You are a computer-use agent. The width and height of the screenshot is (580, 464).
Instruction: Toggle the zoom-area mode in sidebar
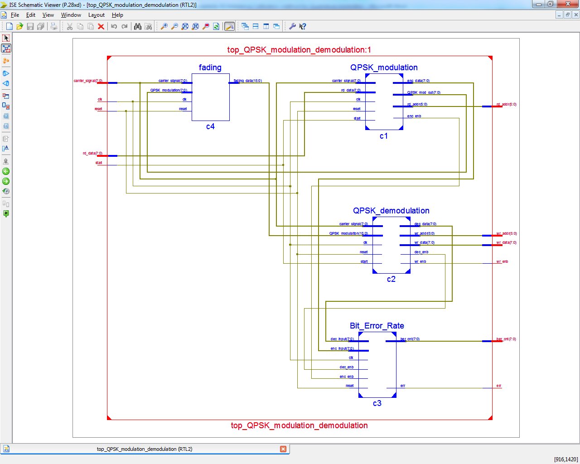coord(6,48)
